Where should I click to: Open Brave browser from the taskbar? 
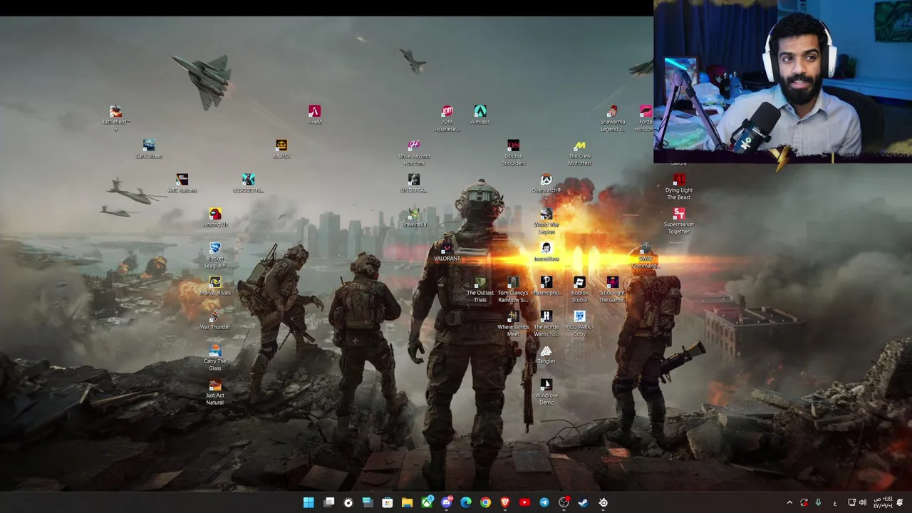coord(505,502)
